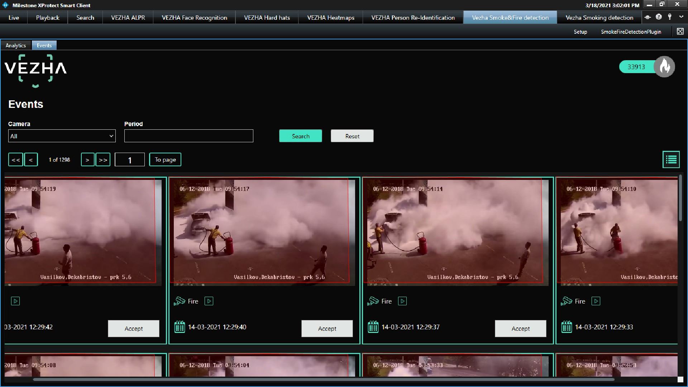
Task: Jump to last page with >> button
Action: coord(103,159)
